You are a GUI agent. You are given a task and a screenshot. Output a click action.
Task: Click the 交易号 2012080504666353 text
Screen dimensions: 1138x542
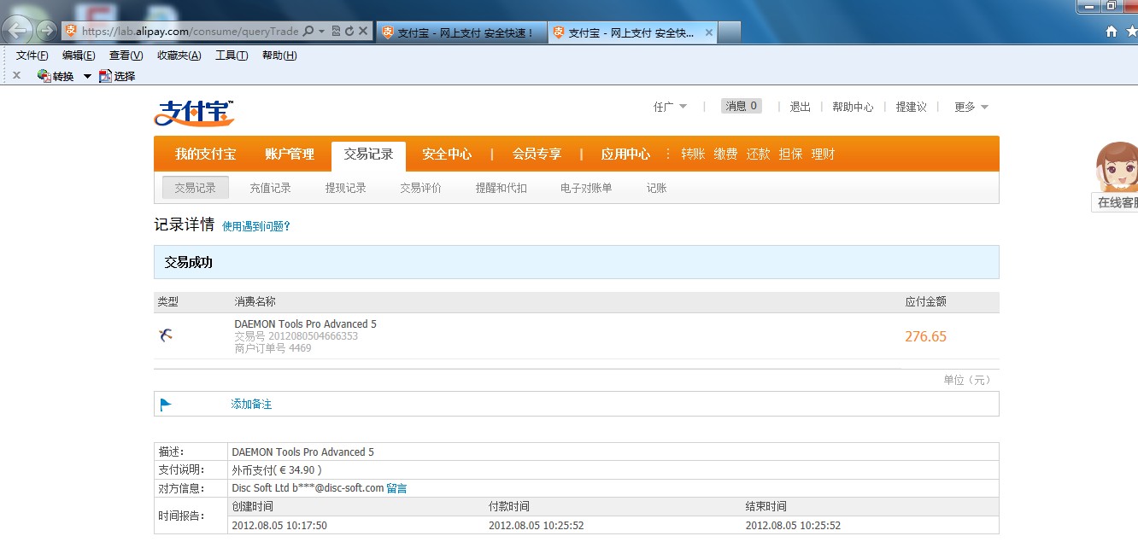pyautogui.click(x=296, y=336)
